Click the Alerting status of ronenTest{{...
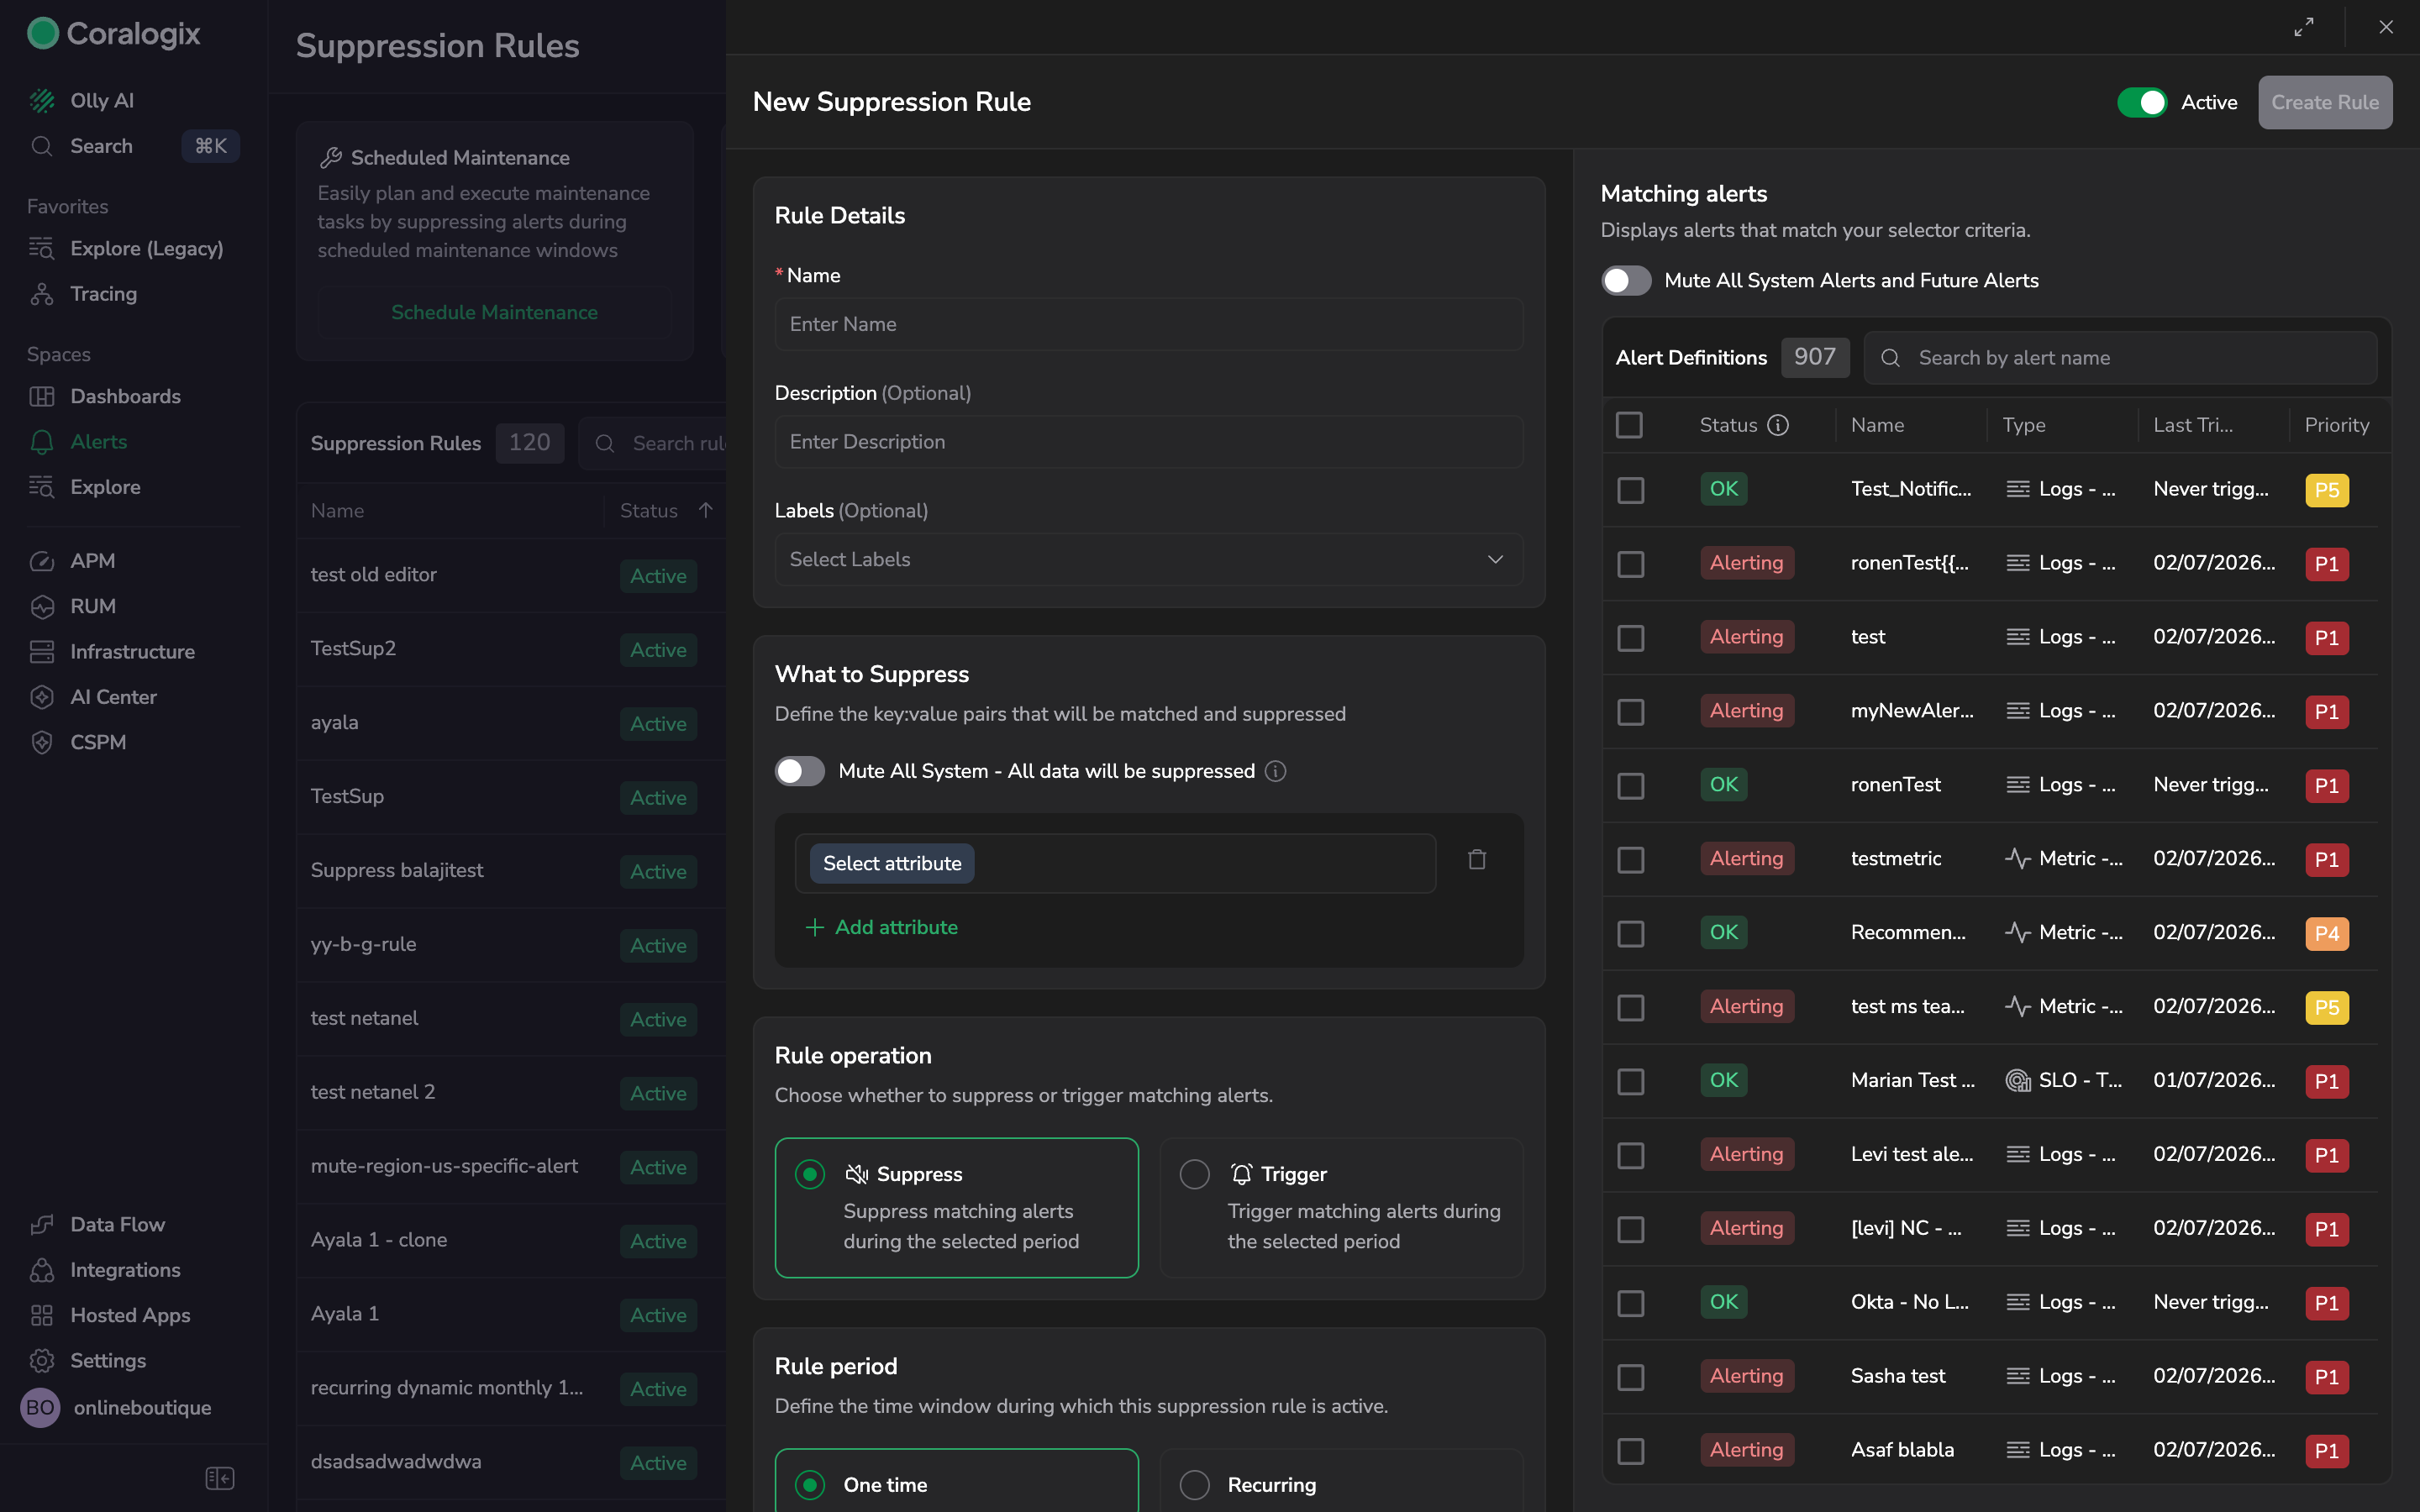Image resolution: width=2420 pixels, height=1512 pixels. click(1746, 563)
